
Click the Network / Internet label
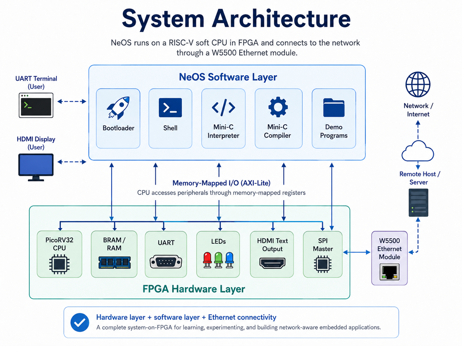(418, 110)
